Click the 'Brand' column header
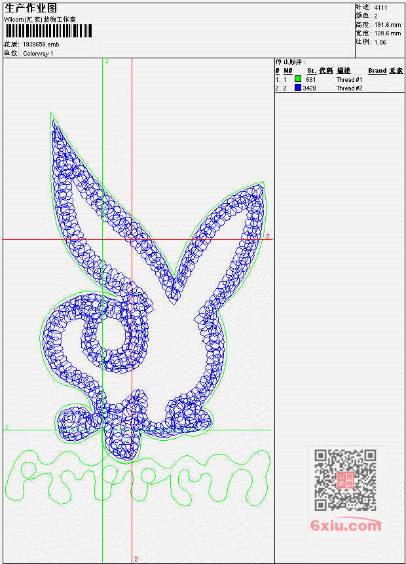Screen dimensions: 406x564 tap(377, 71)
